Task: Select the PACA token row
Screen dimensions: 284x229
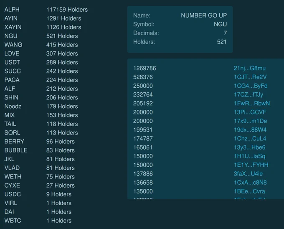Action: point(41,80)
